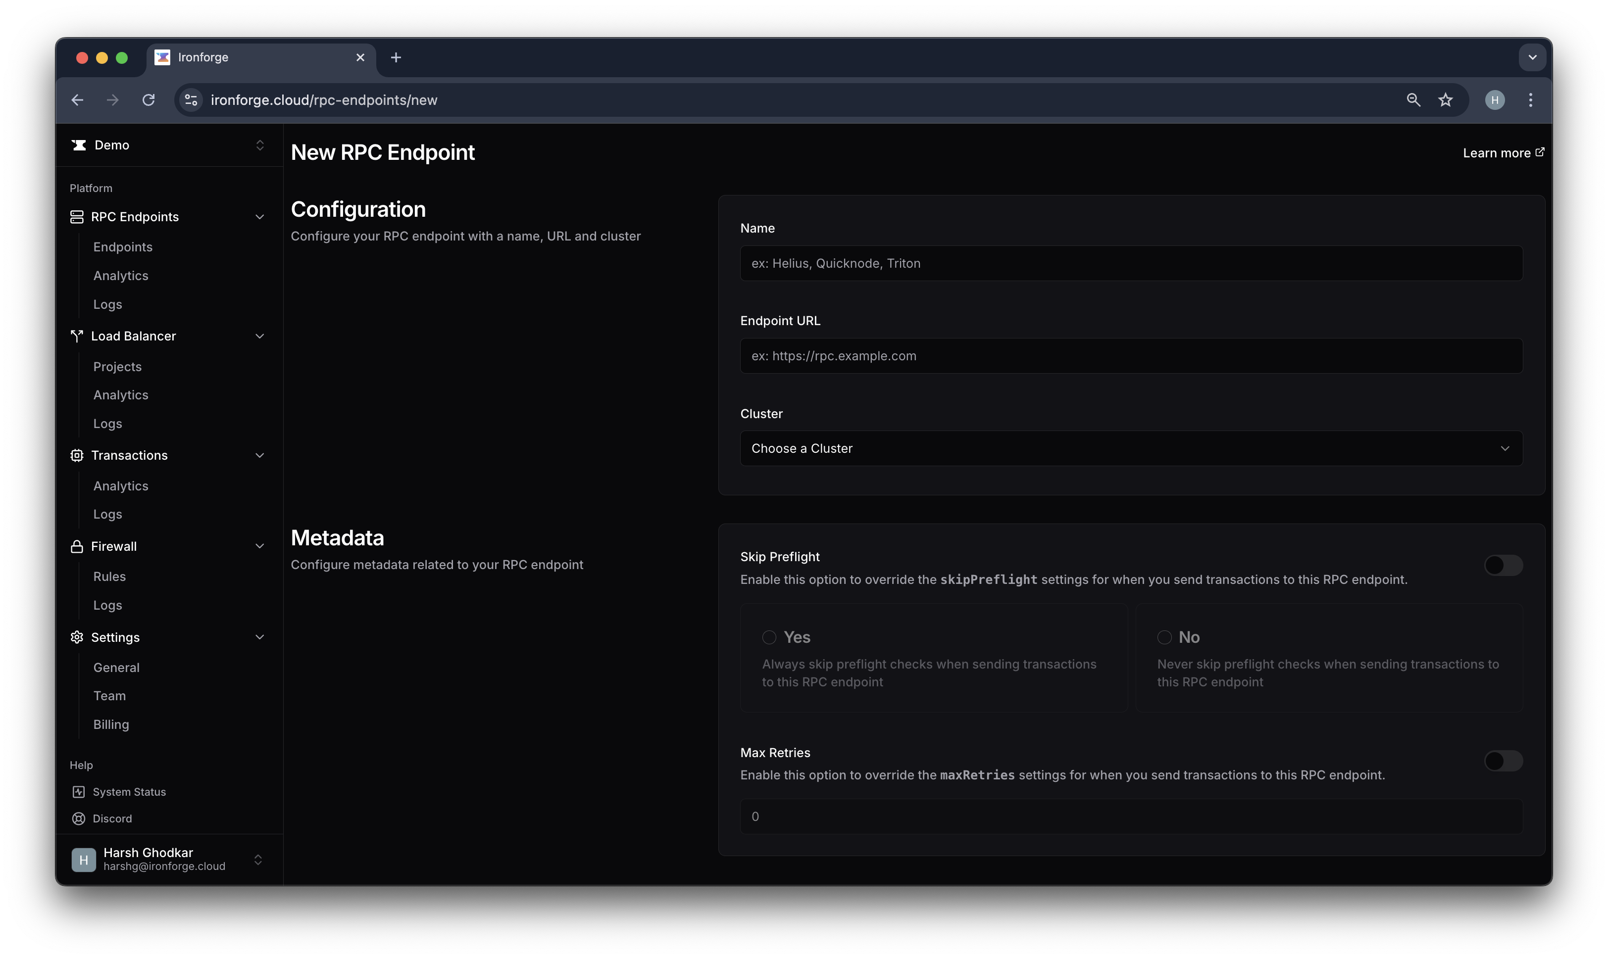Click the System Status icon
This screenshot has width=1608, height=959.
pyautogui.click(x=78, y=792)
